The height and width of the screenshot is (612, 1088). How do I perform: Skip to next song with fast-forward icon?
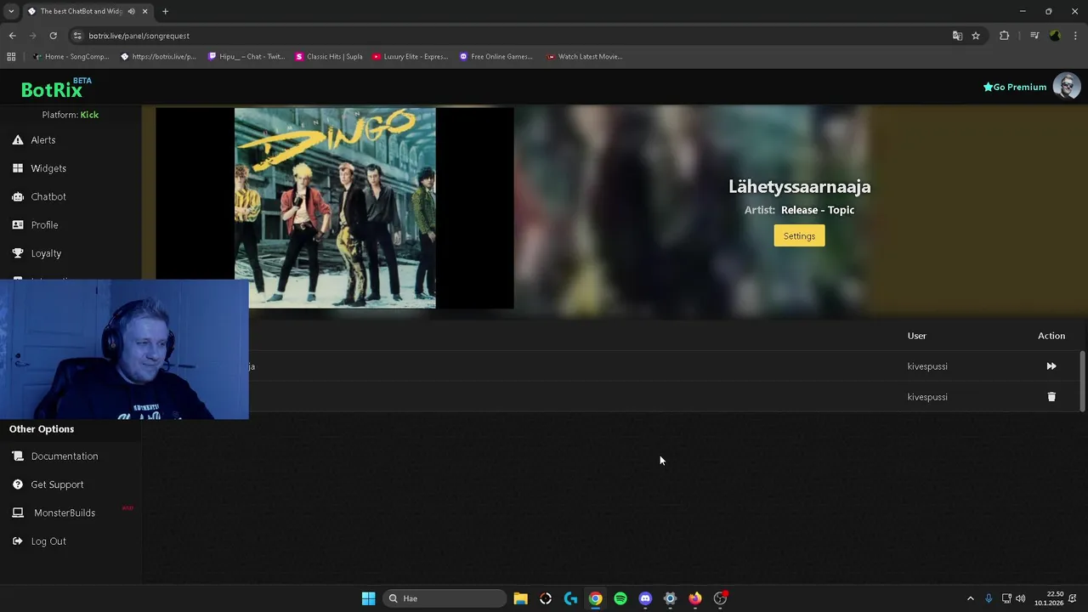(x=1051, y=366)
